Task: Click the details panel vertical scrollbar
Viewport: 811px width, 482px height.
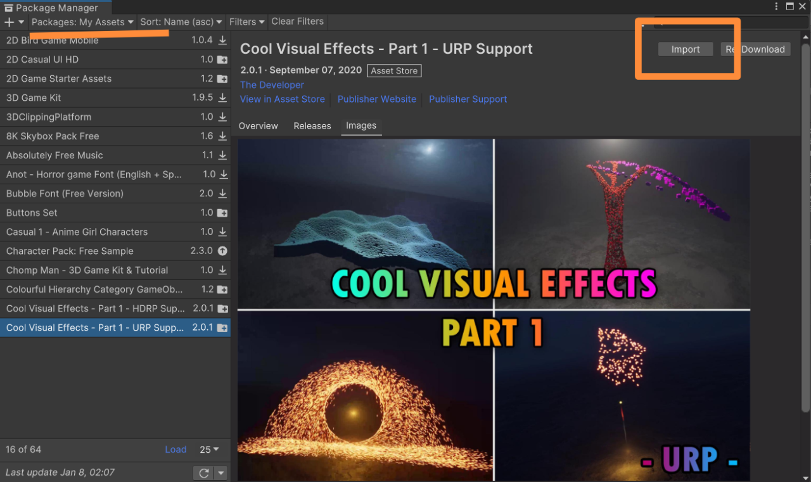Action: [805, 228]
